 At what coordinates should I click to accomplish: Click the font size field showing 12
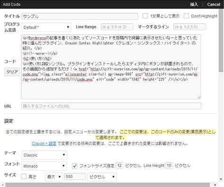click(x=119, y=166)
